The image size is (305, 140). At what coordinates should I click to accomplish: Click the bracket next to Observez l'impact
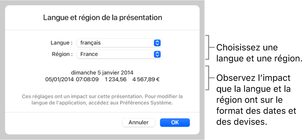click(x=208, y=78)
